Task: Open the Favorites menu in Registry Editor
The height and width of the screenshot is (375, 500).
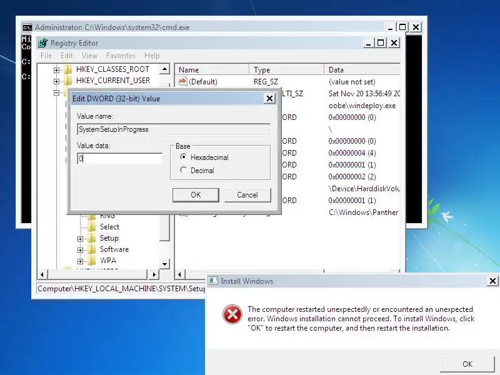Action: pos(121,56)
